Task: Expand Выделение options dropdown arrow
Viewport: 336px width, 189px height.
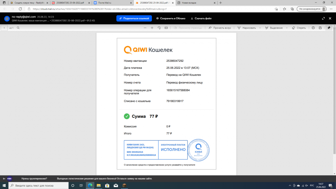Action: tap(287, 28)
